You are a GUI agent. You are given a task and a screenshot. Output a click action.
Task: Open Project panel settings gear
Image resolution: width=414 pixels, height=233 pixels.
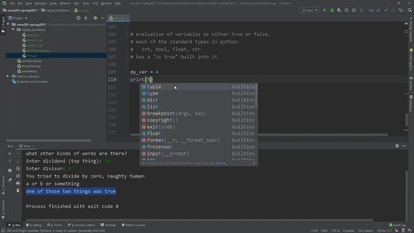pos(95,18)
